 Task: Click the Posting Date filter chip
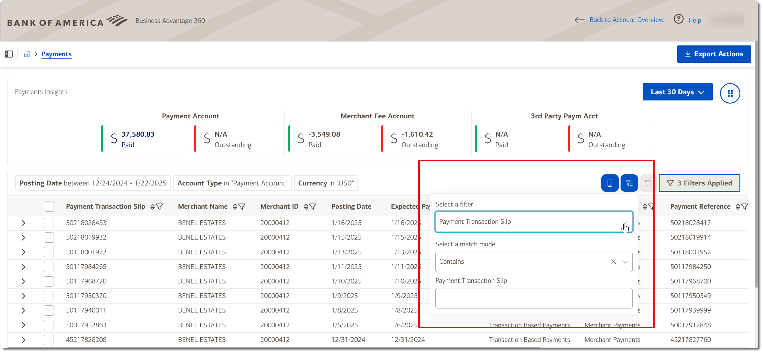(93, 183)
